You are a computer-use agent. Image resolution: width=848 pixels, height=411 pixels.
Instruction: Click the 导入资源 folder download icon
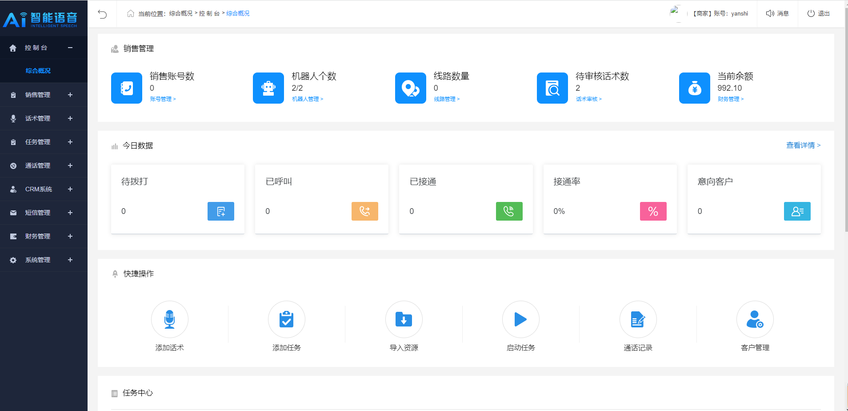click(404, 319)
